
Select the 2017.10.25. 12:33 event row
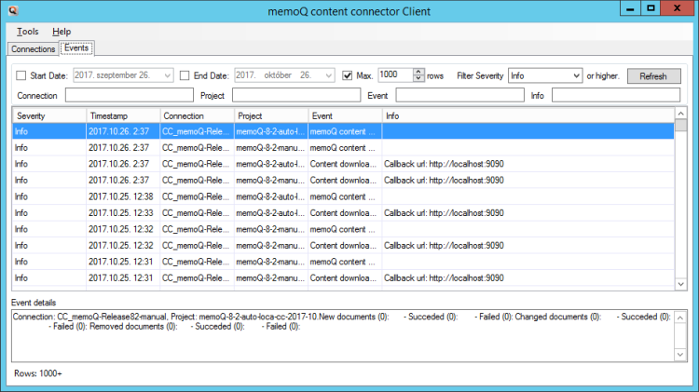(343, 213)
